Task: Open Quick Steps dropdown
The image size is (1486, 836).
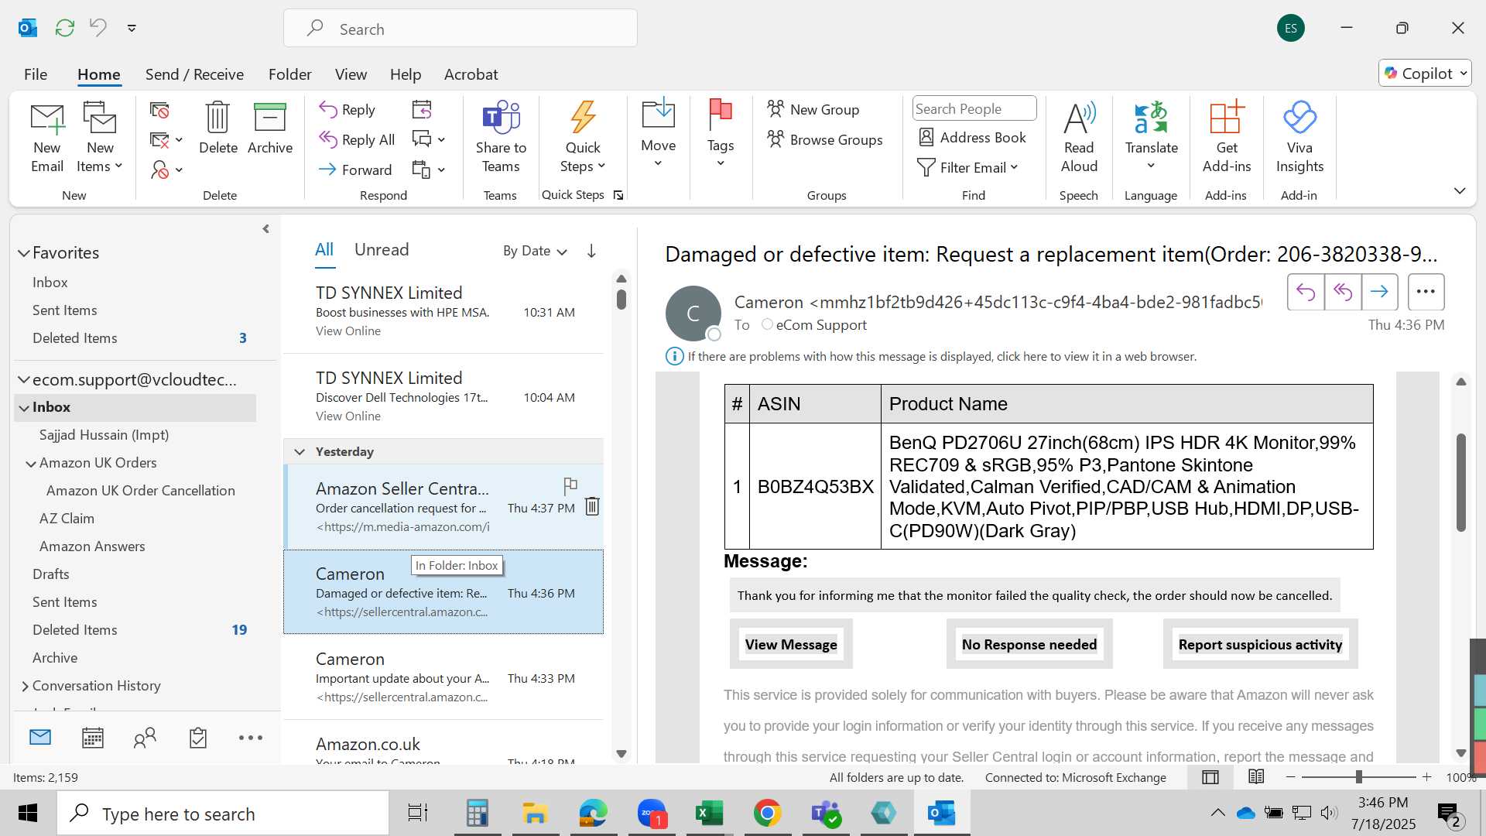Action: tap(583, 137)
